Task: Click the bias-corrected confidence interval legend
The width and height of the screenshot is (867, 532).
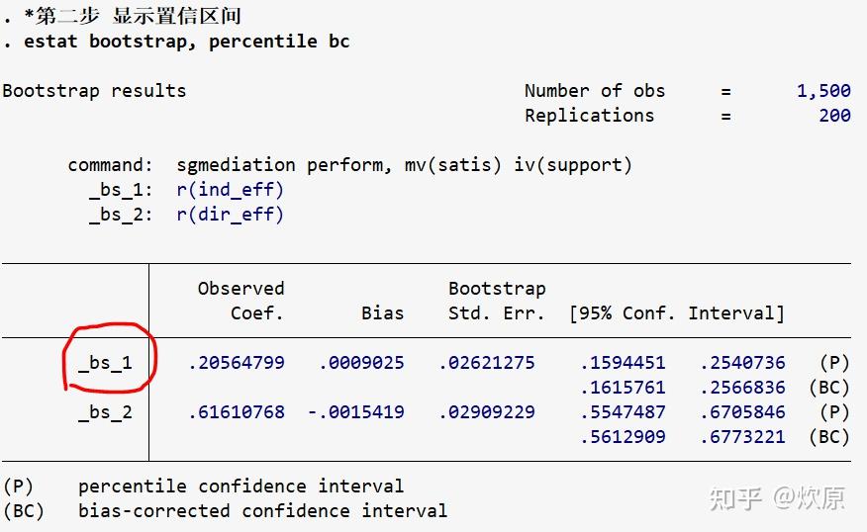Action: click(262, 511)
